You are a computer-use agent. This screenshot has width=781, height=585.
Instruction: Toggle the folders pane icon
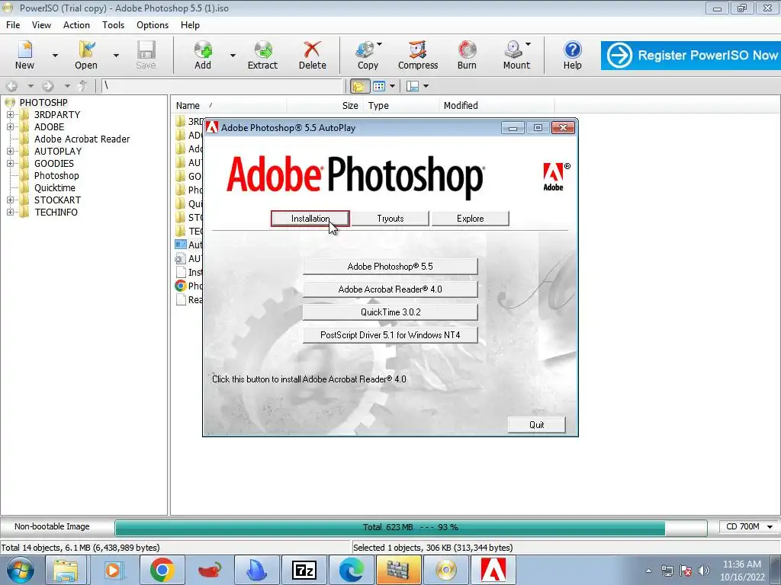358,86
